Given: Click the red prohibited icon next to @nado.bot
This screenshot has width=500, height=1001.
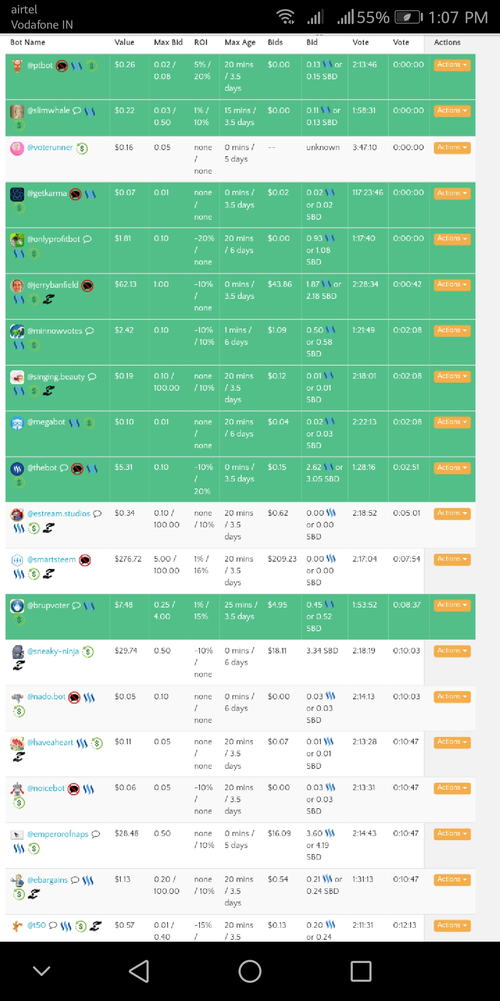Looking at the screenshot, I should [75, 697].
